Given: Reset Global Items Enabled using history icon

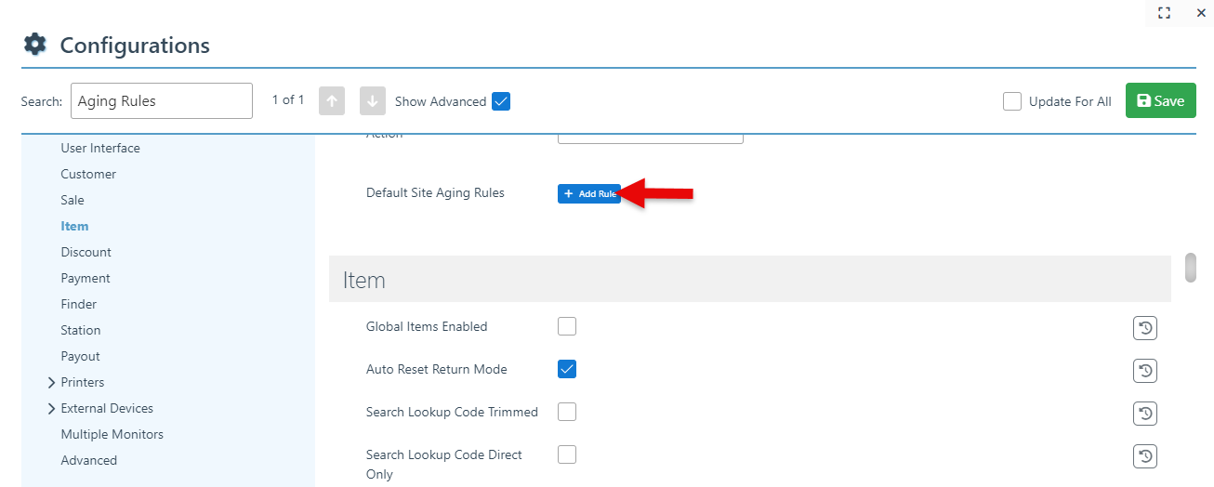Looking at the screenshot, I should [1145, 328].
